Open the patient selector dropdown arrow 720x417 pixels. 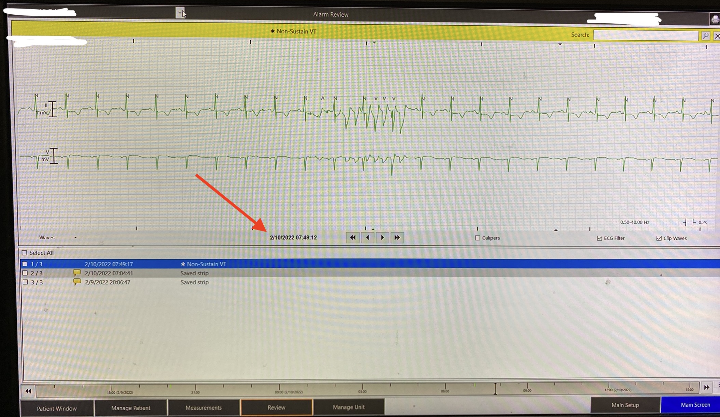click(x=180, y=13)
